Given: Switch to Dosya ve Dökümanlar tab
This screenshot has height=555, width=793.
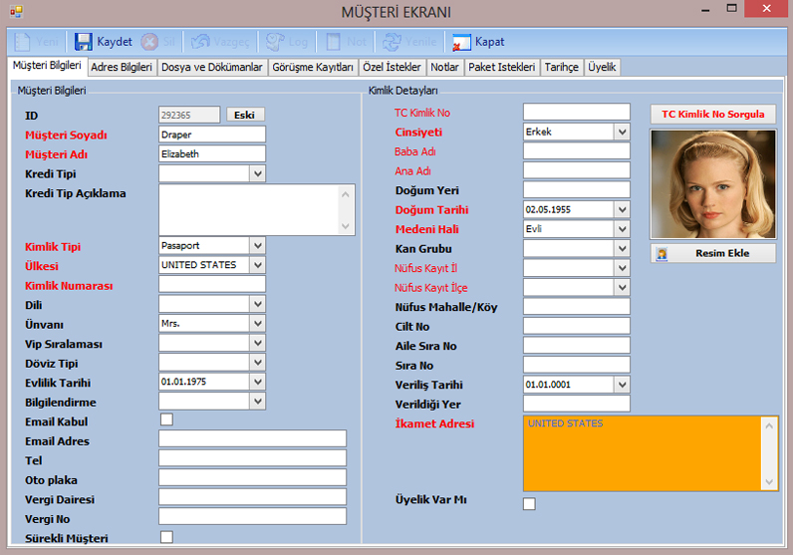Looking at the screenshot, I should tap(212, 68).
